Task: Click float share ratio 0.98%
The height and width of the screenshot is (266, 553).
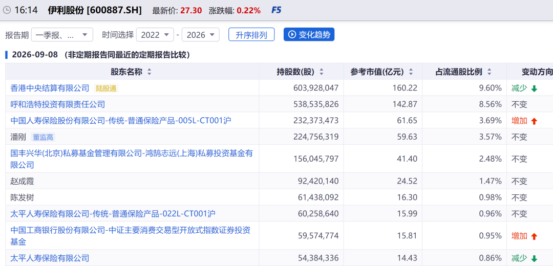Action: coord(490,197)
